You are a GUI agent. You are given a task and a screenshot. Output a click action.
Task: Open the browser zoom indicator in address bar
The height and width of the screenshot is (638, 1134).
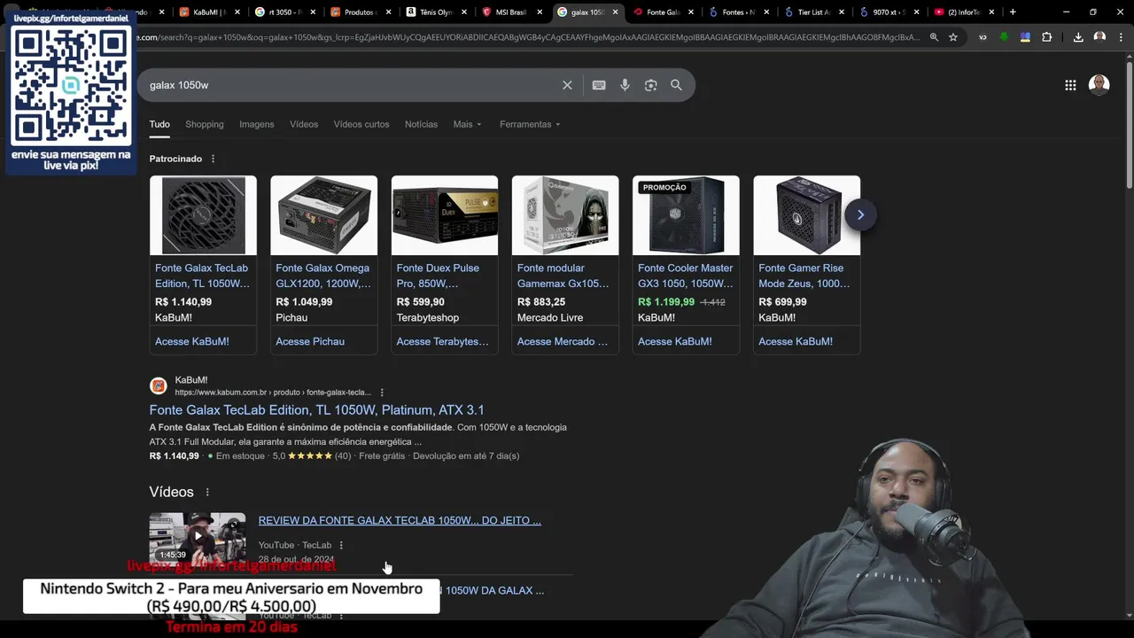coord(934,37)
